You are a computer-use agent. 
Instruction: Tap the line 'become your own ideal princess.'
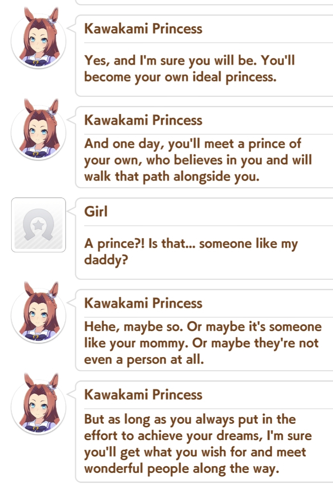coord(180,77)
